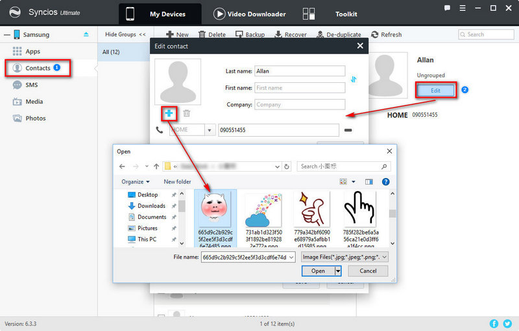Click the Last name field with Allan
Image resolution: width=519 pixels, height=331 pixels.
[300, 71]
